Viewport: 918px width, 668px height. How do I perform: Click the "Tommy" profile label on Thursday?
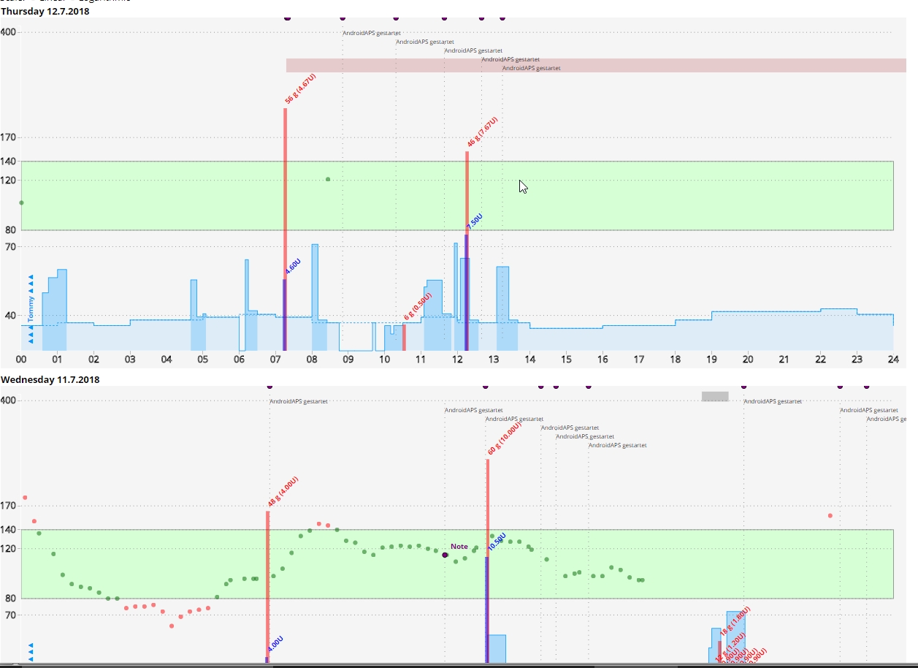point(31,309)
